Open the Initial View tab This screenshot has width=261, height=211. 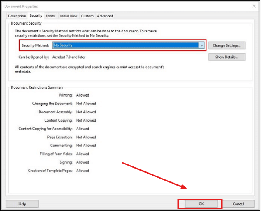tap(69, 16)
